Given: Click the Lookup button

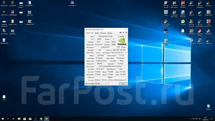Looking at the screenshot, I should click(122, 36).
